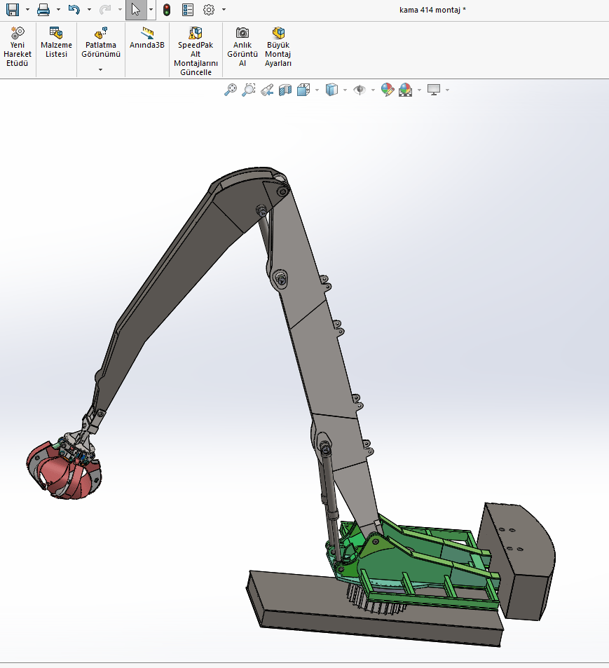609x668 pixels.
Task: Click the Print icon
Action: pos(43,10)
